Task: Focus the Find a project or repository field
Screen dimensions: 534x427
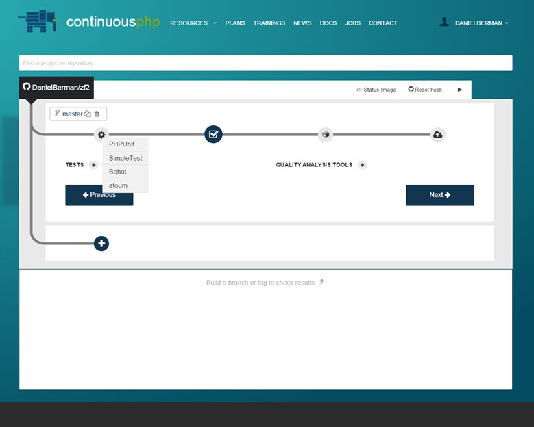Action: click(x=266, y=63)
